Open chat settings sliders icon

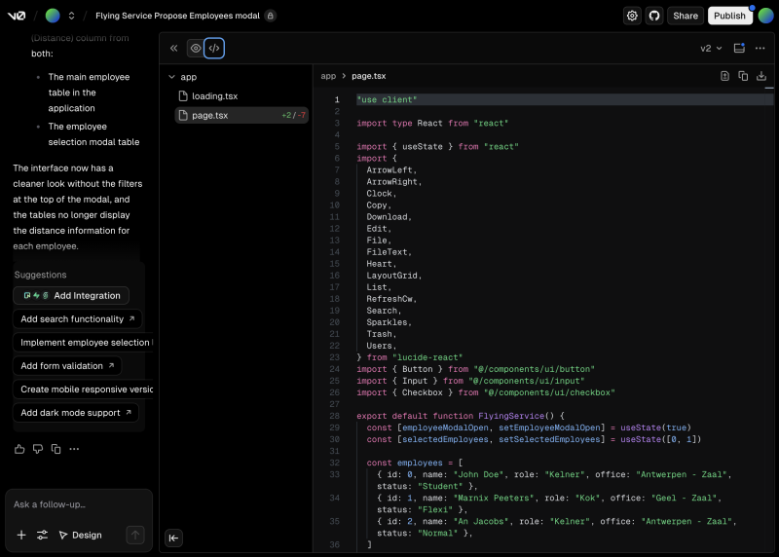pos(43,535)
